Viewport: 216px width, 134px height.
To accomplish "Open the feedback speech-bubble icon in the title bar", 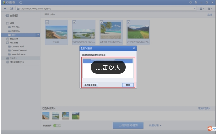I will click(x=191, y=3).
